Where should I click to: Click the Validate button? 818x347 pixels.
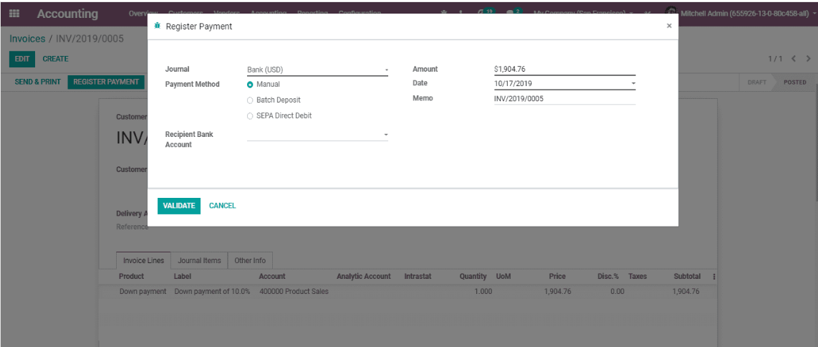179,206
